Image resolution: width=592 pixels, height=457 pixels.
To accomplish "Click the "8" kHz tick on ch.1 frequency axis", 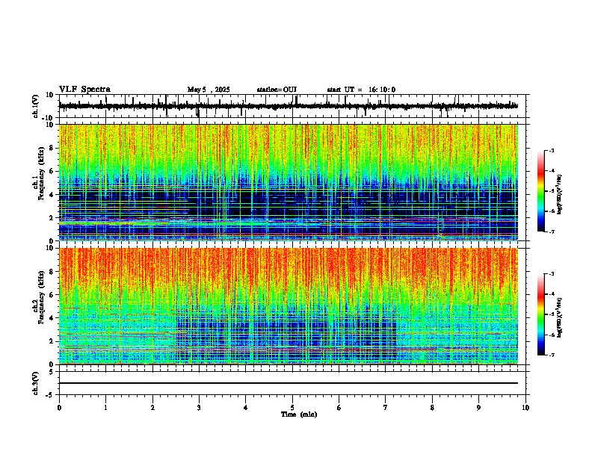I will pyautogui.click(x=52, y=148).
